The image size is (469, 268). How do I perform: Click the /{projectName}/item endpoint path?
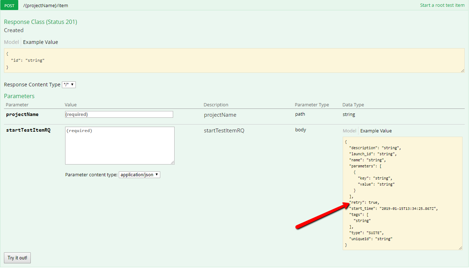click(x=45, y=5)
